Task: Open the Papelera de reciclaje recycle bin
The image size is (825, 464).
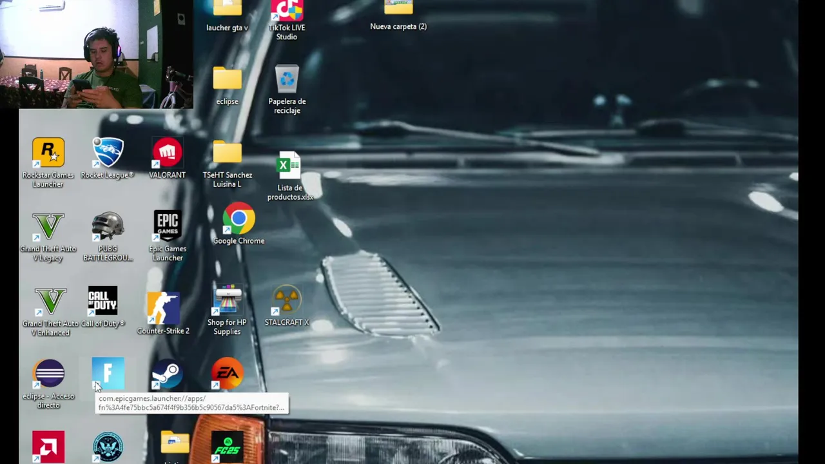Action: click(x=287, y=80)
